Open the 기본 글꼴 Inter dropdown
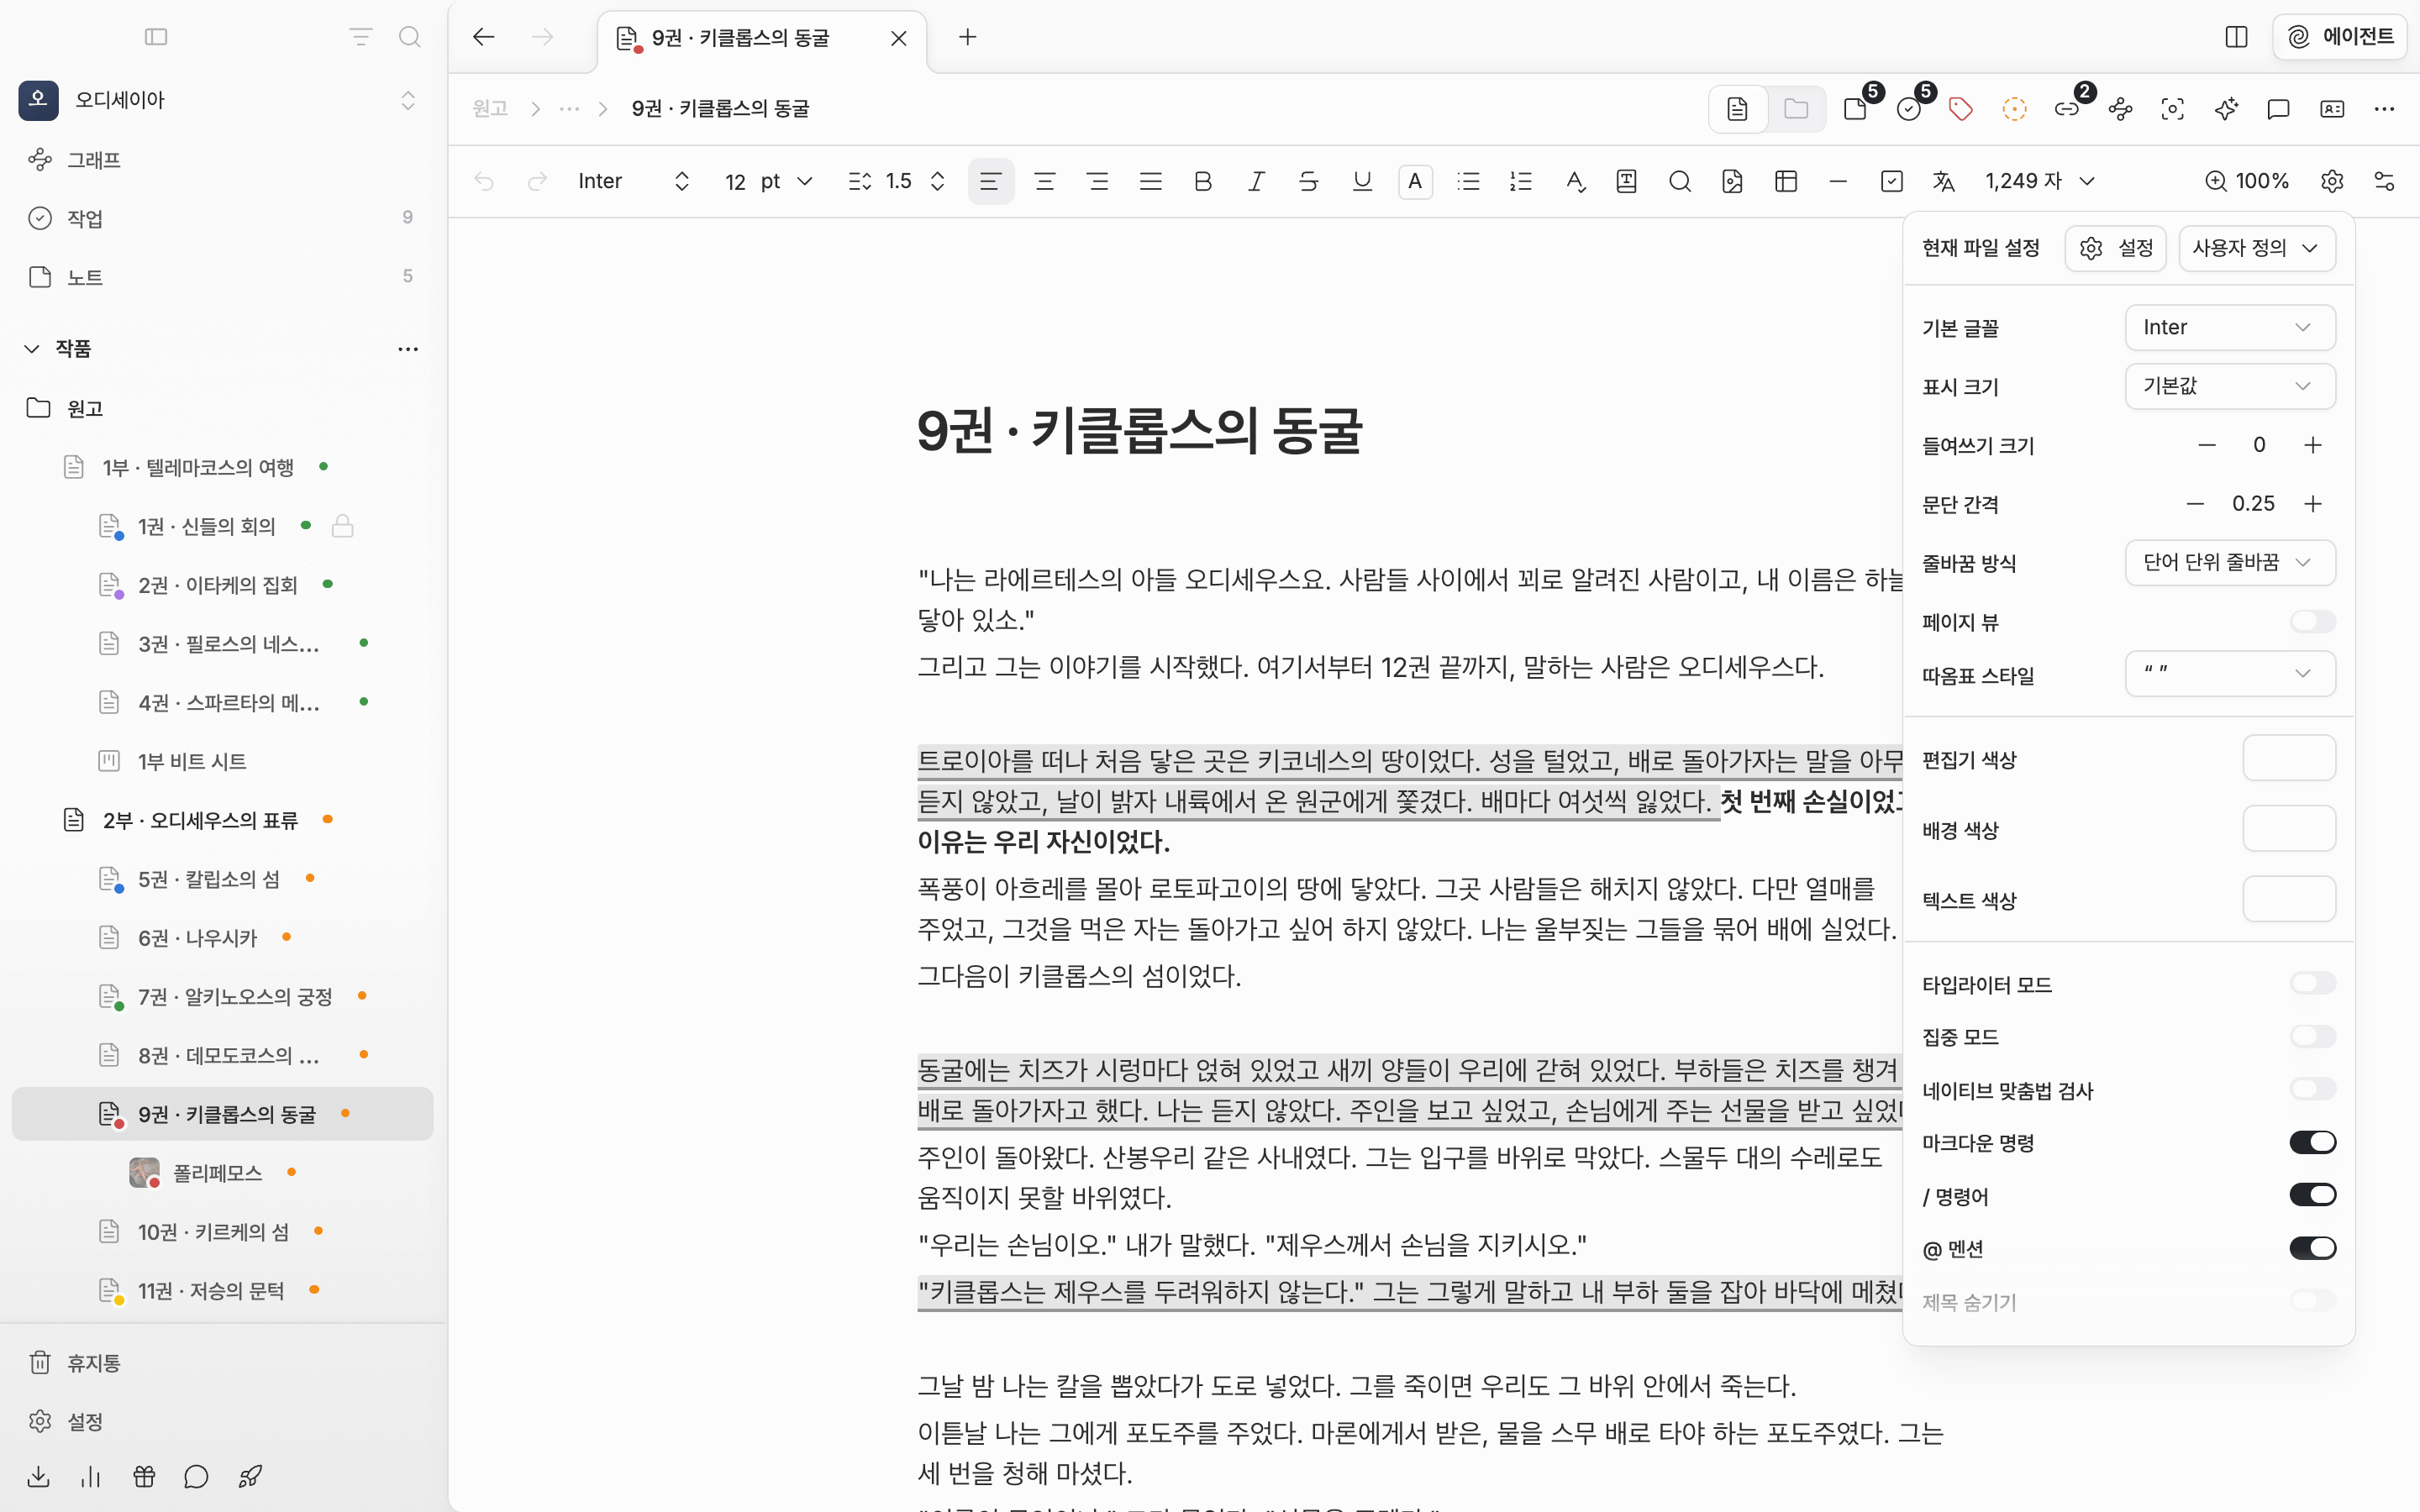Image resolution: width=2420 pixels, height=1512 pixels. 2229,328
